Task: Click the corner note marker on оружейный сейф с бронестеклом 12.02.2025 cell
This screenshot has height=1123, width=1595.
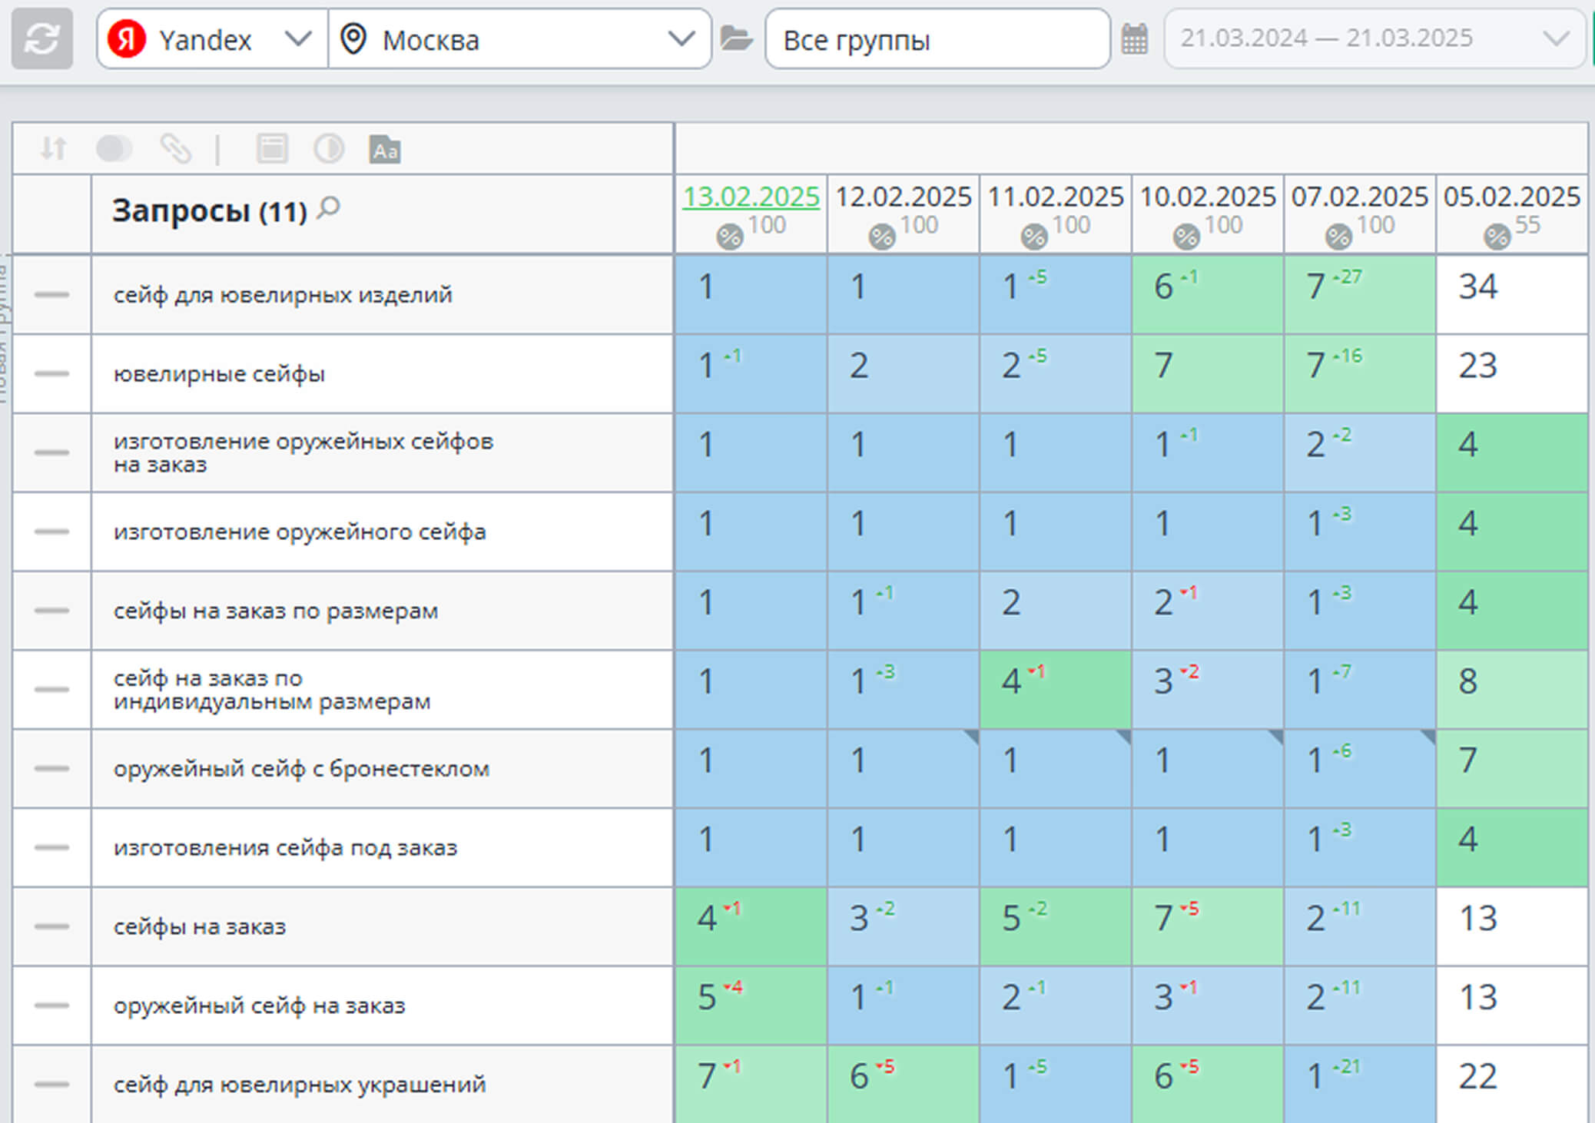Action: pyautogui.click(x=972, y=737)
